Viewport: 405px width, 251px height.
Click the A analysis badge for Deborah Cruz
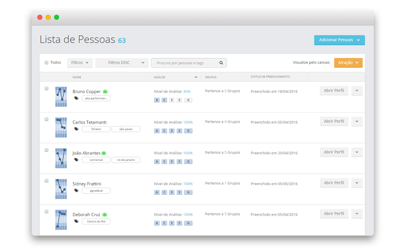157,223
